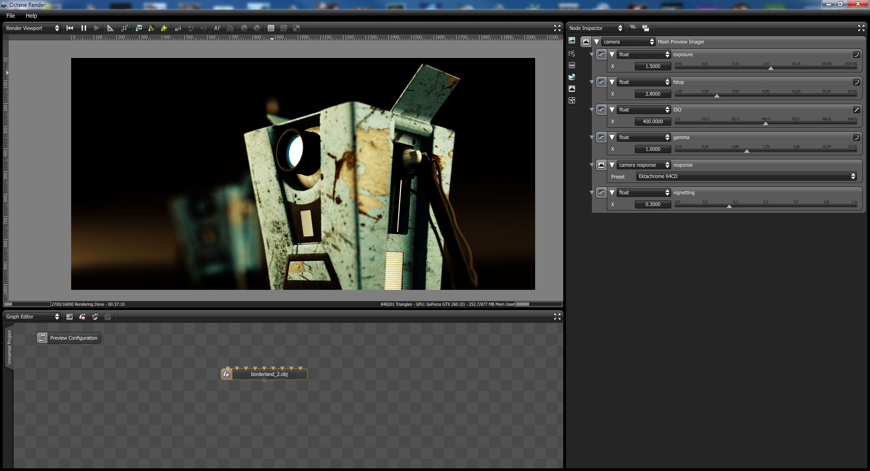Screen dimensions: 870x471
Task: Open the Render Viewport panel type dropdown
Action: (x=32, y=28)
